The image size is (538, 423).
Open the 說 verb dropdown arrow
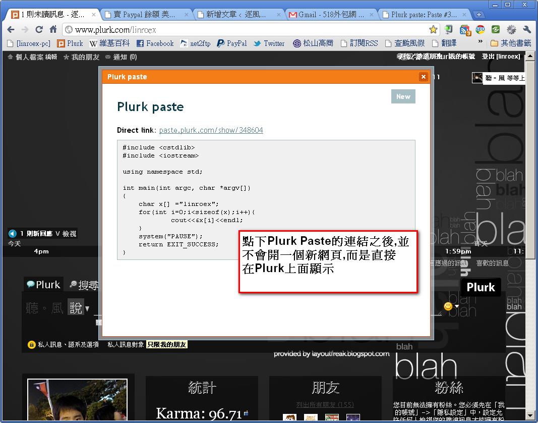pos(87,308)
